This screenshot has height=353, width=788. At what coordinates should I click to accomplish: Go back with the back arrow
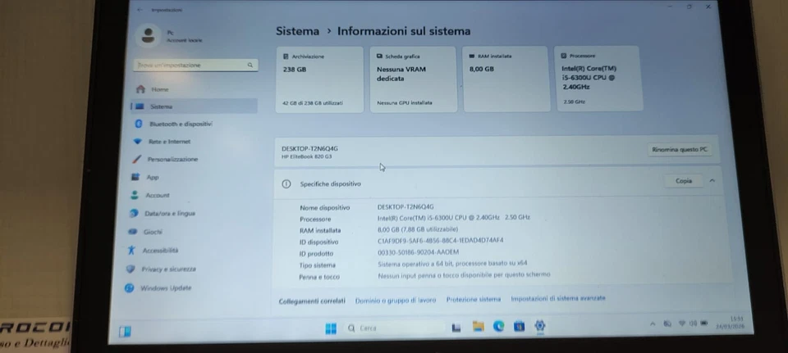(140, 10)
